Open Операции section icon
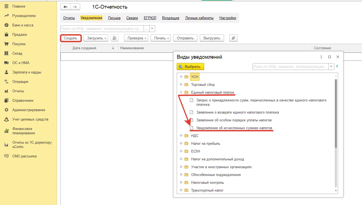This screenshot has height=205, width=362. (x=7, y=82)
